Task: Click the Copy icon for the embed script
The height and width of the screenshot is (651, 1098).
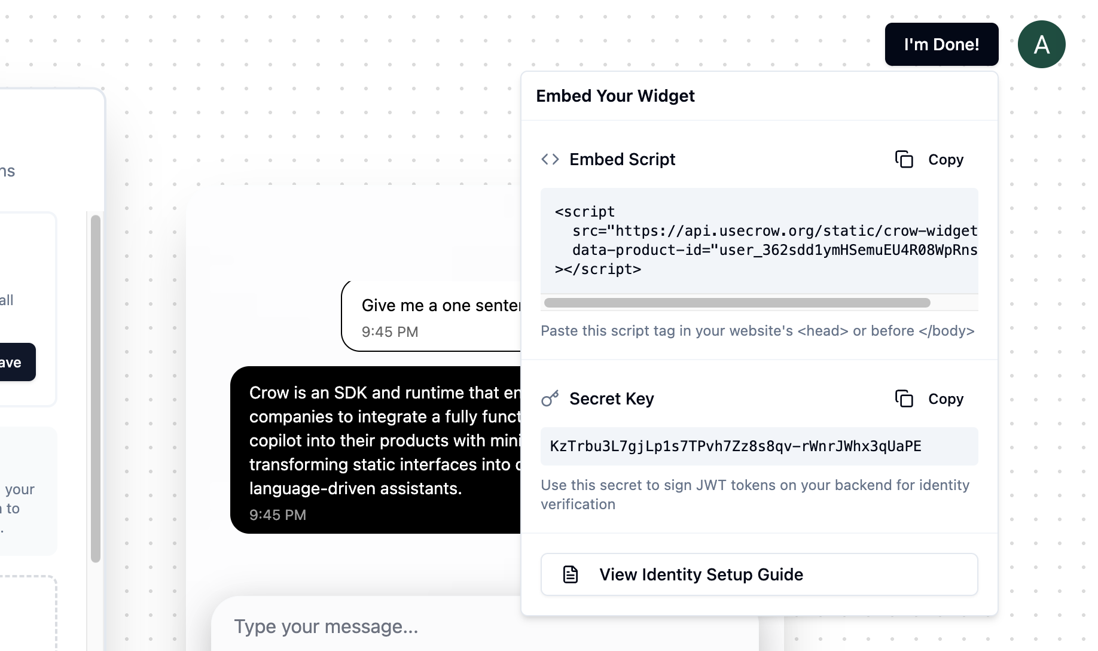Action: (904, 159)
